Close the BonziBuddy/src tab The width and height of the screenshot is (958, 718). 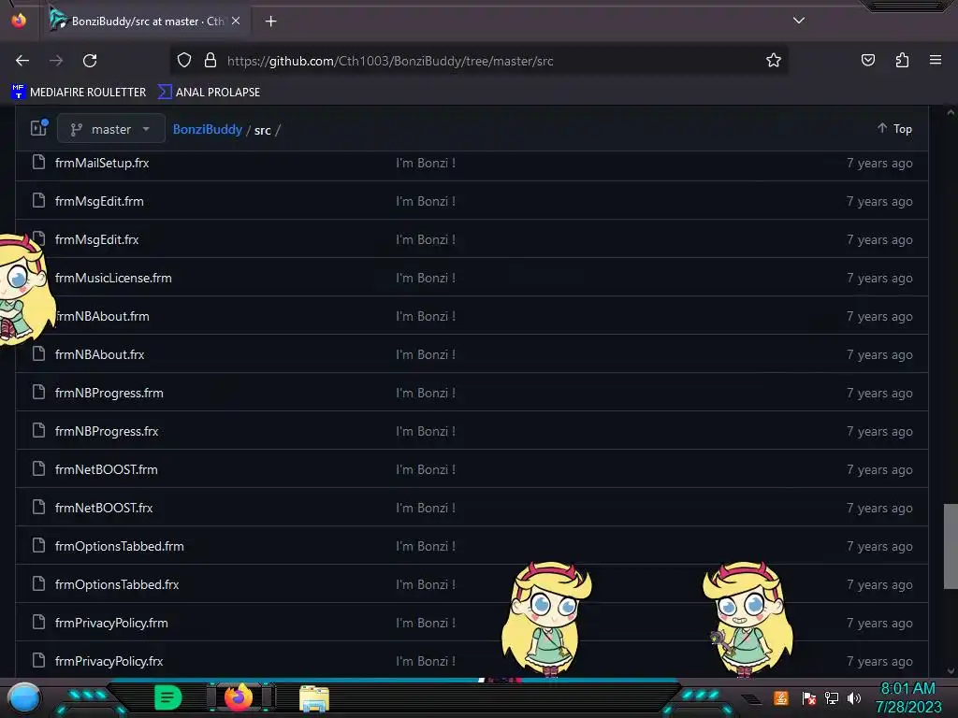click(236, 21)
